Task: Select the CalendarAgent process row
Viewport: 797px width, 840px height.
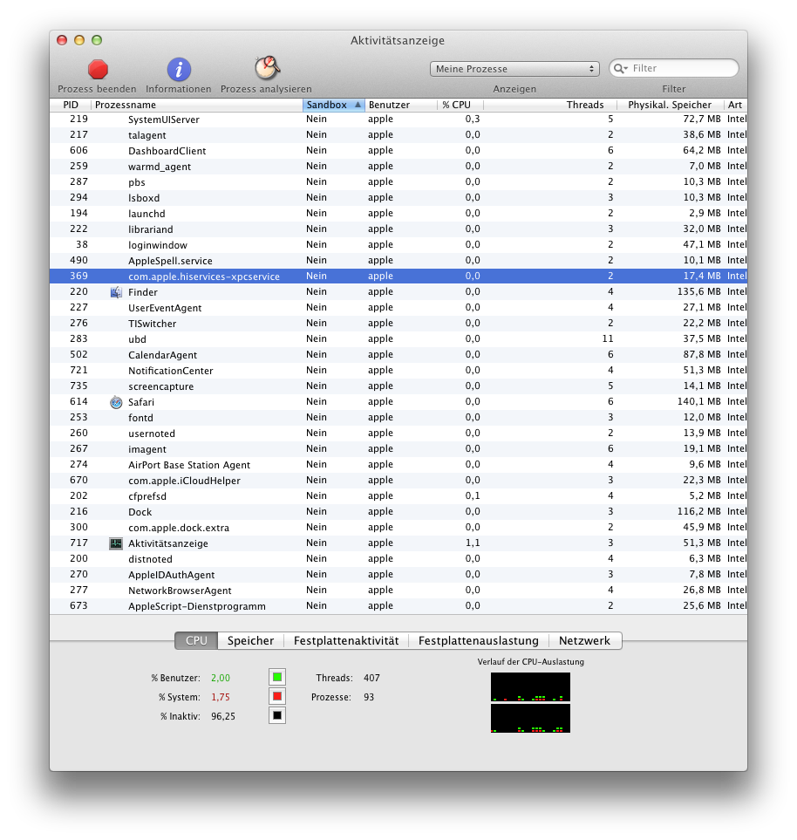Action: tap(398, 355)
